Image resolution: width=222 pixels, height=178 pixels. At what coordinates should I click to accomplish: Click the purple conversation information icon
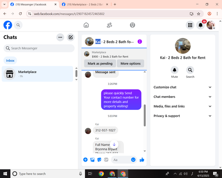point(140,42)
